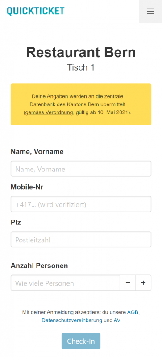162x357 pixels.
Task: Click the yellow Kanton Bern notice box
Action: (x=81, y=104)
